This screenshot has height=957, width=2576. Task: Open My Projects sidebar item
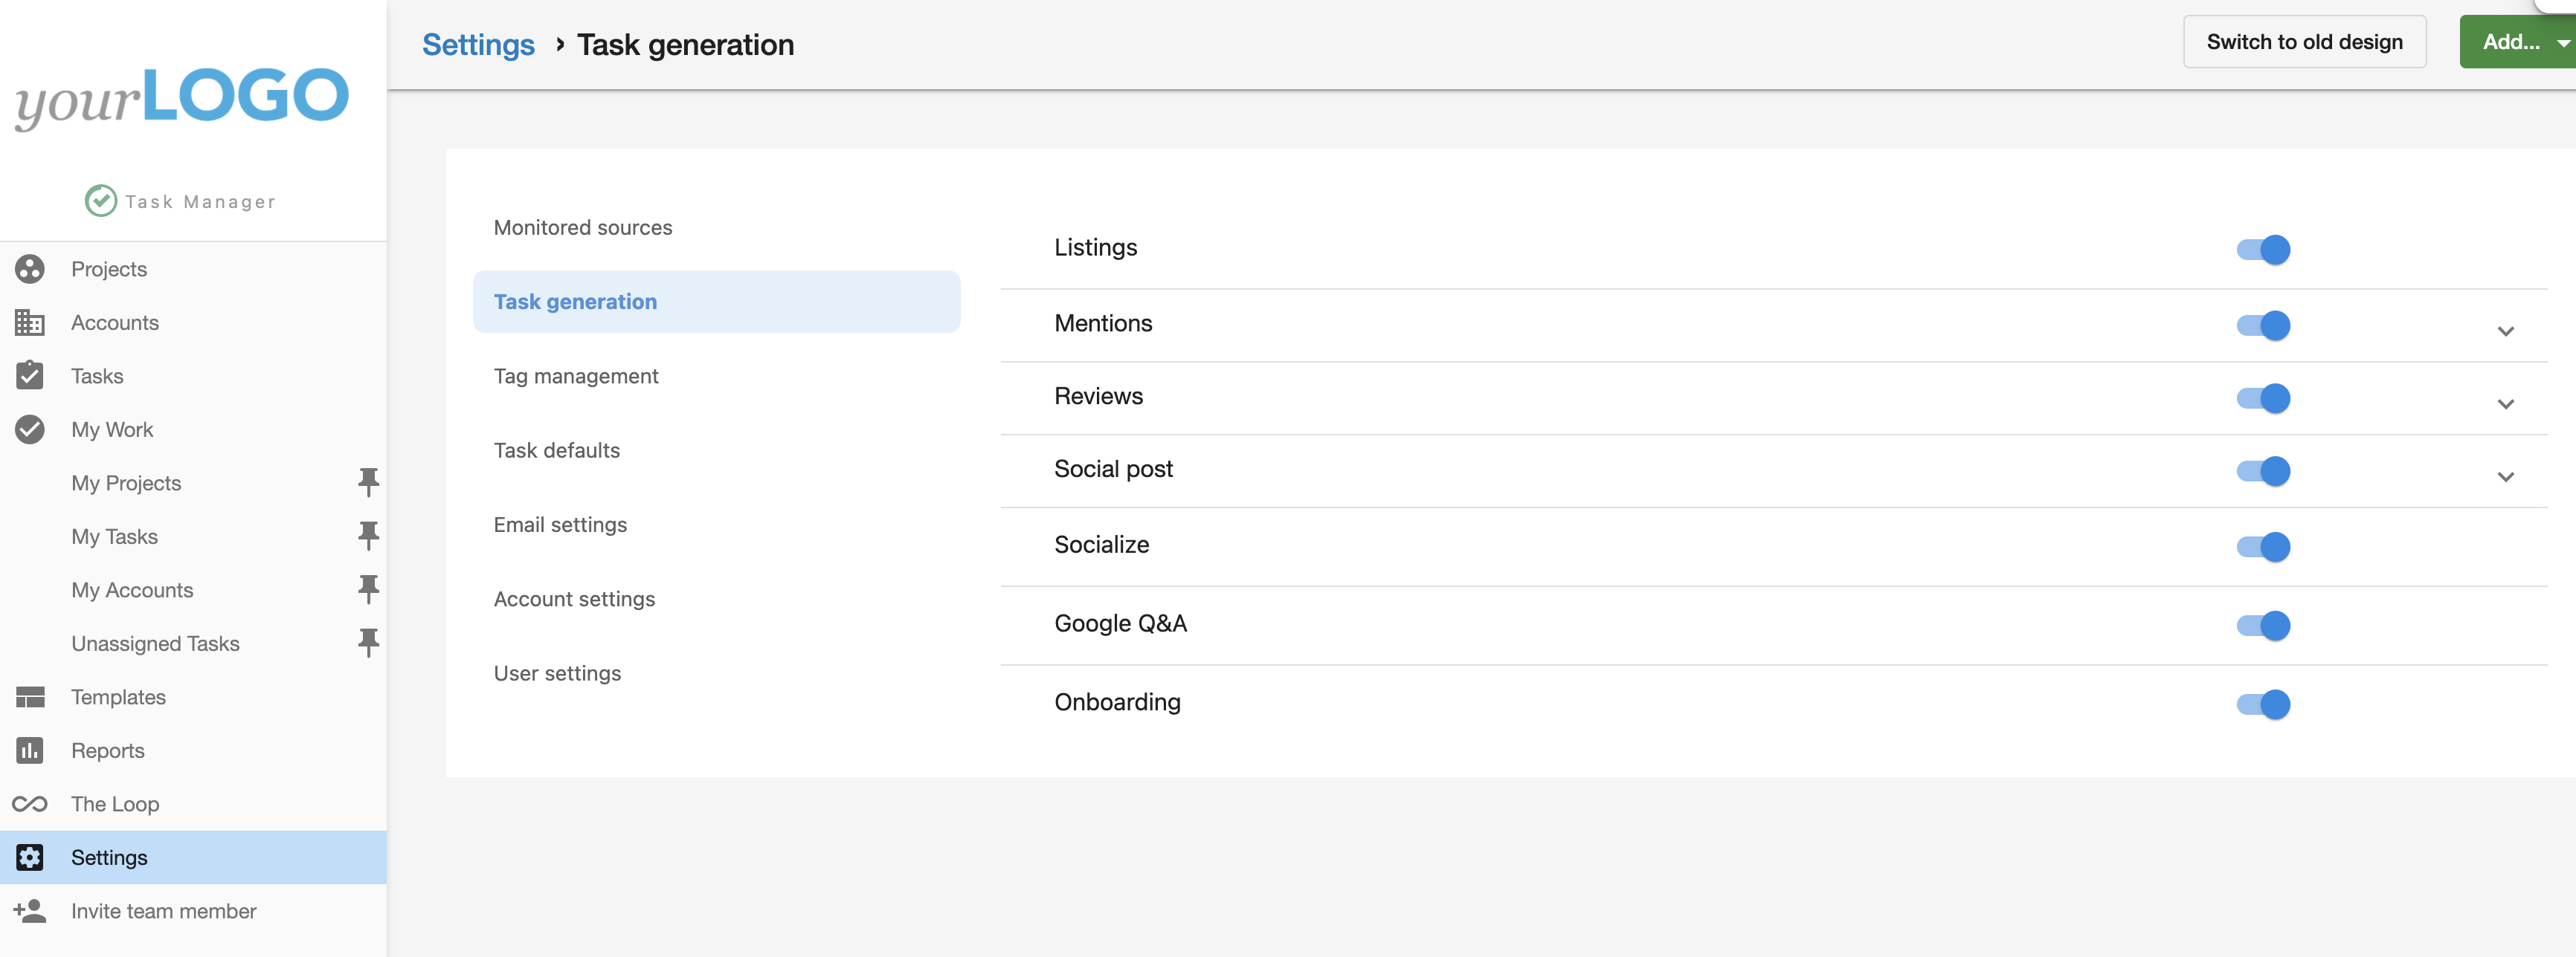126,482
